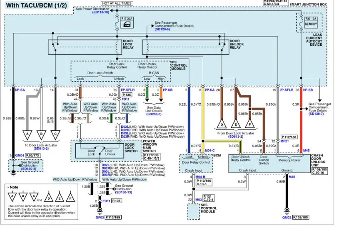Select the triangle connector labeled C

click(x=54, y=134)
